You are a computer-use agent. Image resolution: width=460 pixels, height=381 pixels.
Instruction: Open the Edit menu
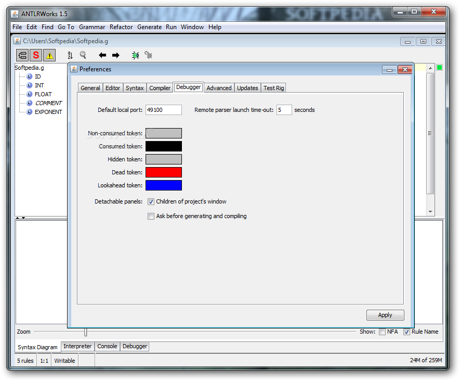(32, 27)
